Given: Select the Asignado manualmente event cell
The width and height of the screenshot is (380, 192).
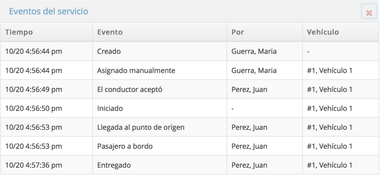Looking at the screenshot, I should pos(136,71).
